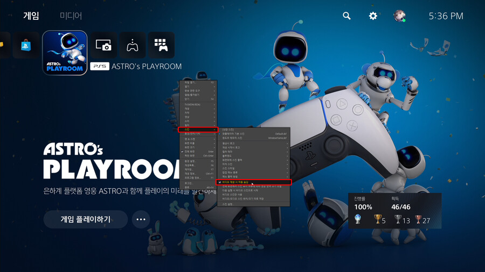Expand the 소리 submenu
This screenshot has width=485, height=272.
[x=198, y=121]
